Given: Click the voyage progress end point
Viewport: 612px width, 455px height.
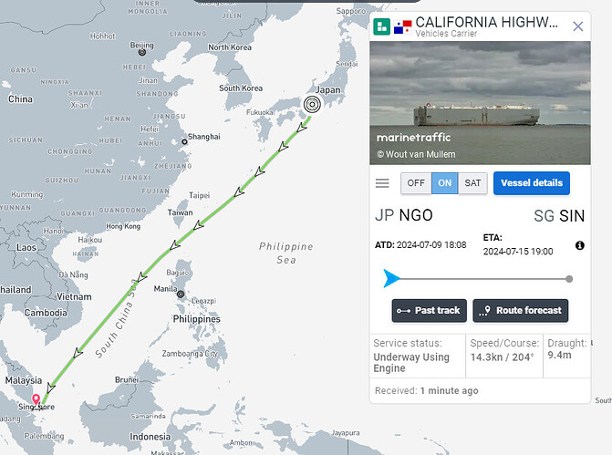Looking at the screenshot, I should 569,279.
